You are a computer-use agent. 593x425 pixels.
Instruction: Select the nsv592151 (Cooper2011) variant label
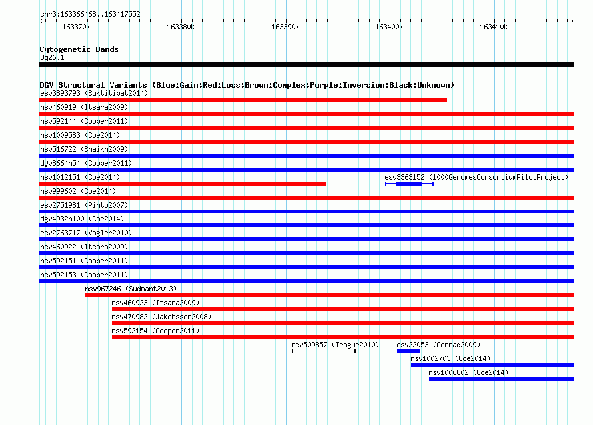pyautogui.click(x=84, y=261)
